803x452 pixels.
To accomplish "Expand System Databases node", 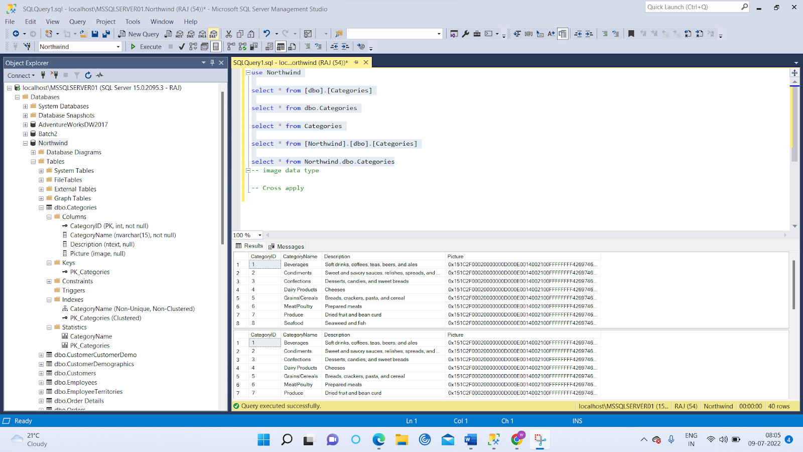I will [25, 106].
